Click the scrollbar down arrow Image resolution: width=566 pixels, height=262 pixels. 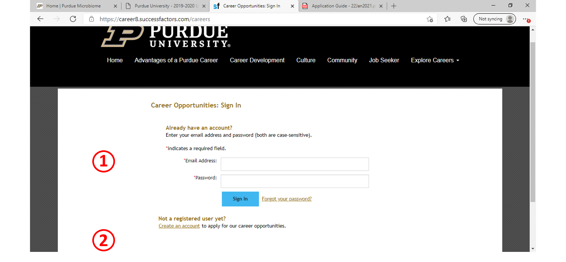click(533, 249)
